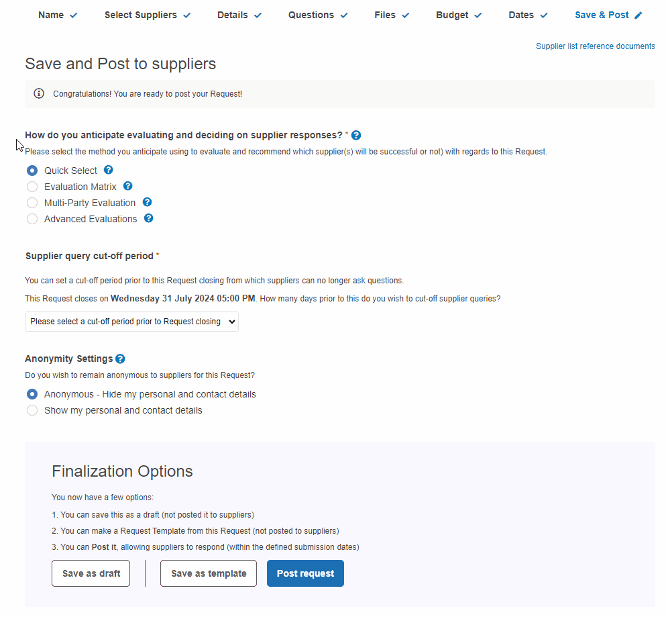Image resolution: width=668 pixels, height=617 pixels.
Task: Choose Advanced Evaluations radio option
Action: click(32, 219)
